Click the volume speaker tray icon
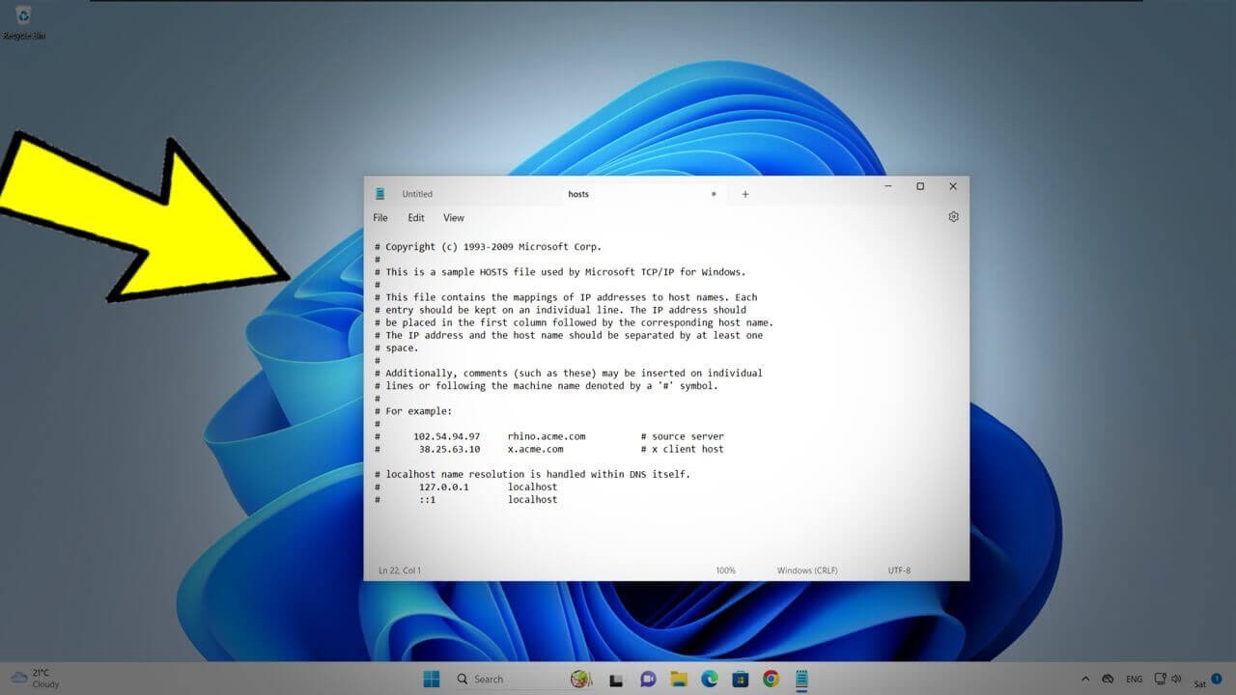 tap(1176, 680)
